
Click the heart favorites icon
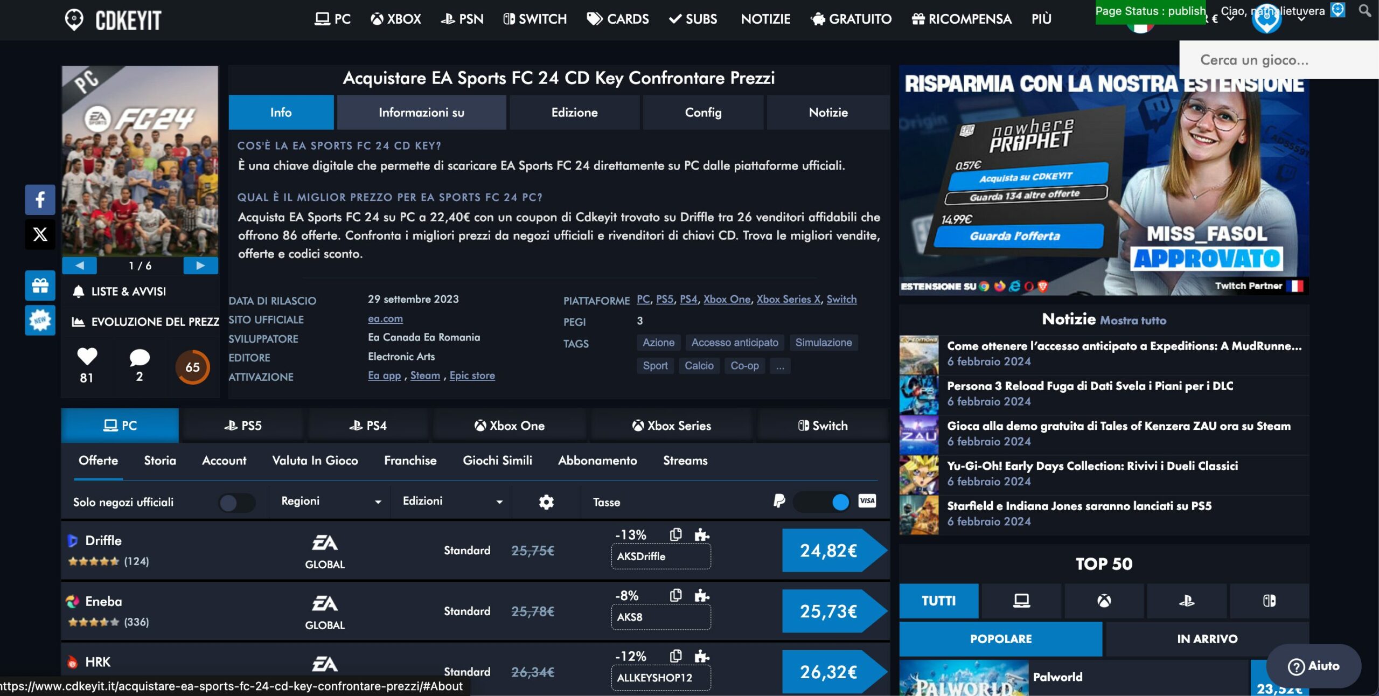pyautogui.click(x=87, y=356)
